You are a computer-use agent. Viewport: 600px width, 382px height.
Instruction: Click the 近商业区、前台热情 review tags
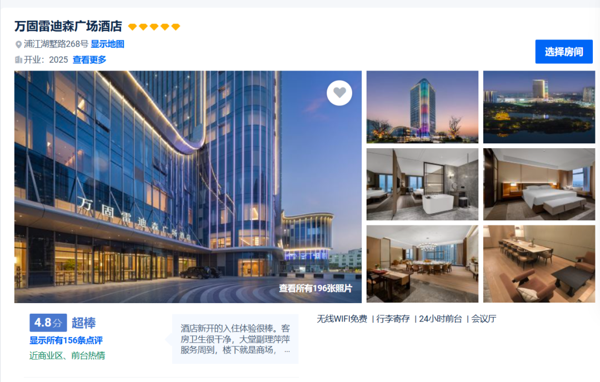pos(67,355)
